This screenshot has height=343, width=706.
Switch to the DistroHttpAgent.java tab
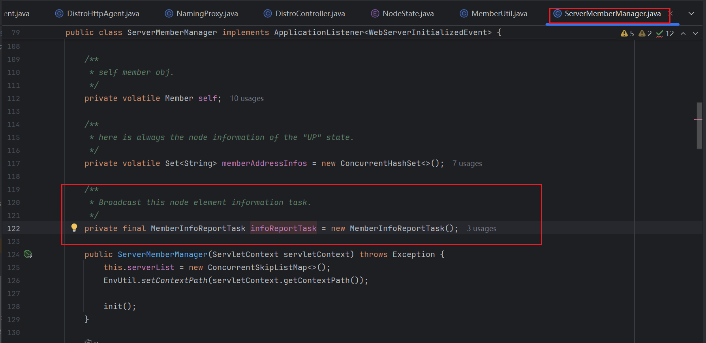103,13
